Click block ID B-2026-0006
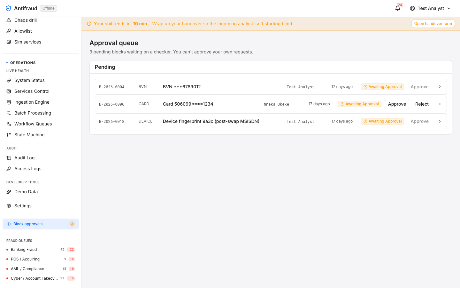Viewport: 460px width, 288px height. pos(111,104)
